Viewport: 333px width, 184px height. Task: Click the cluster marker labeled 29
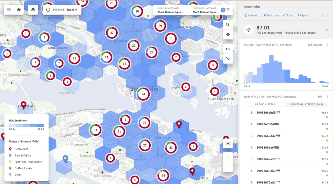click(x=160, y=26)
